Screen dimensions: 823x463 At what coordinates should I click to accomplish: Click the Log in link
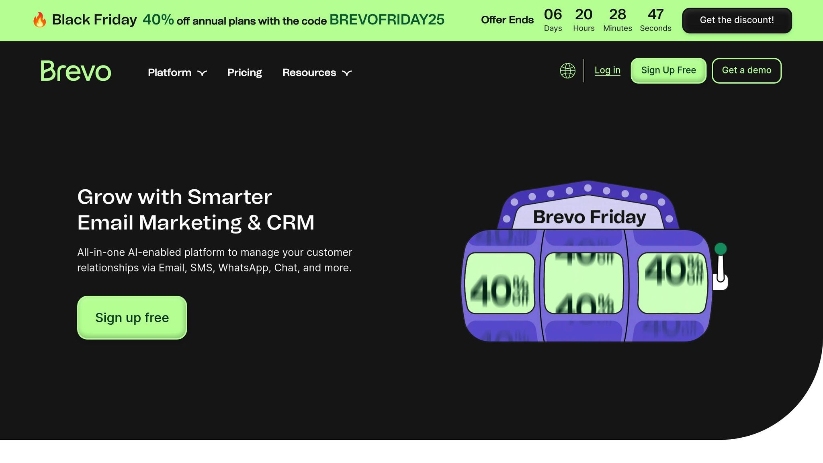tap(607, 70)
